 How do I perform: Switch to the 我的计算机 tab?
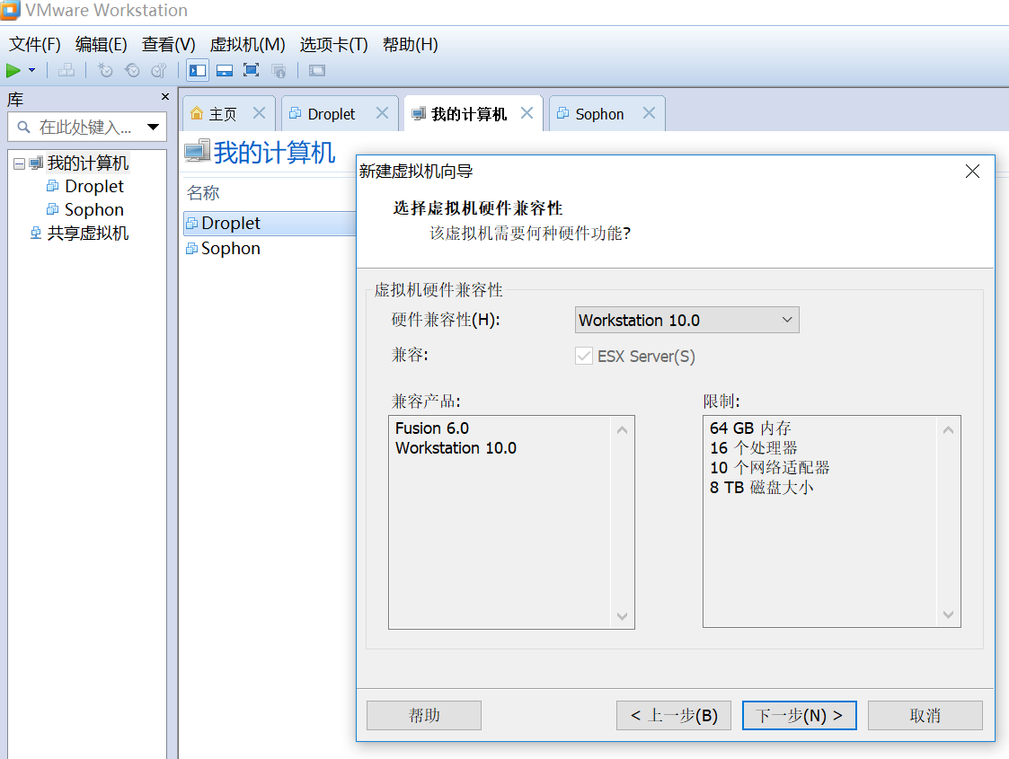[469, 114]
